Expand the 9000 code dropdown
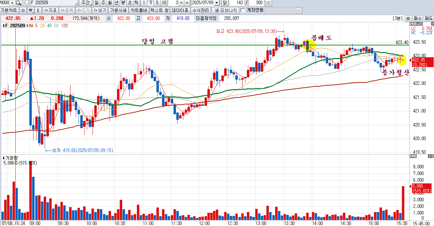This screenshot has height=226, width=434. point(12,3)
